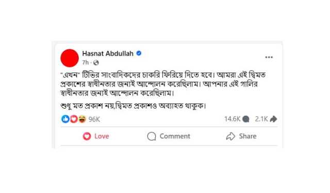Click the blue thumbs-up Like reaction icon
This screenshot has width=330, height=193.
pyautogui.click(x=65, y=119)
